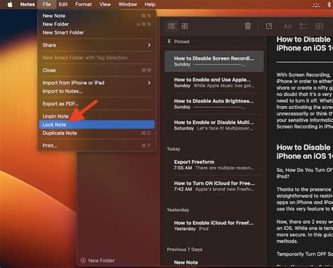Image resolution: width=333 pixels, height=268 pixels.
Task: Open note 'How to Enable or Disable Multi...'
Action: tap(214, 125)
